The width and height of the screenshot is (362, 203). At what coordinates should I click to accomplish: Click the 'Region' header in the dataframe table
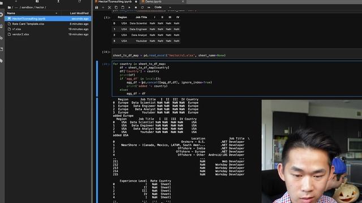122,17
